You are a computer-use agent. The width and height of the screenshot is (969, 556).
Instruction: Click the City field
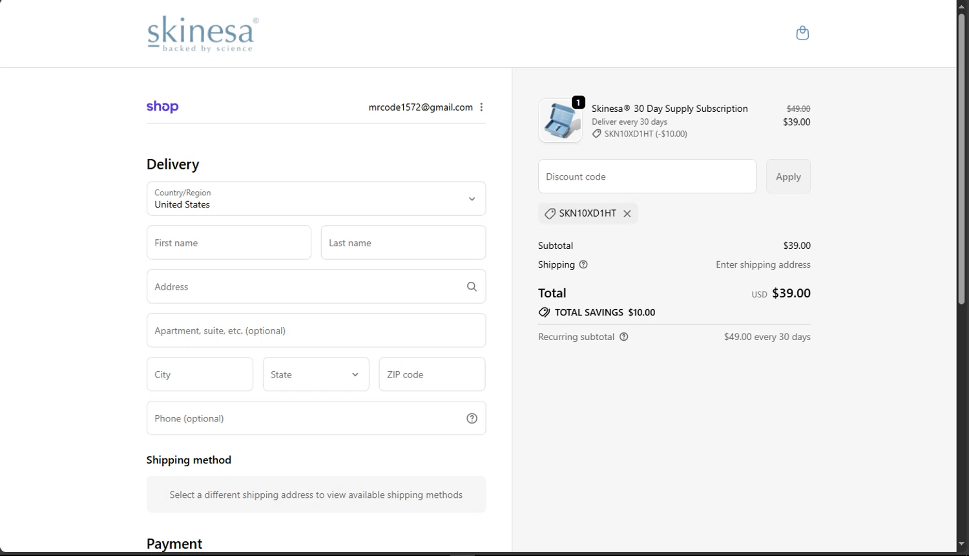(200, 374)
